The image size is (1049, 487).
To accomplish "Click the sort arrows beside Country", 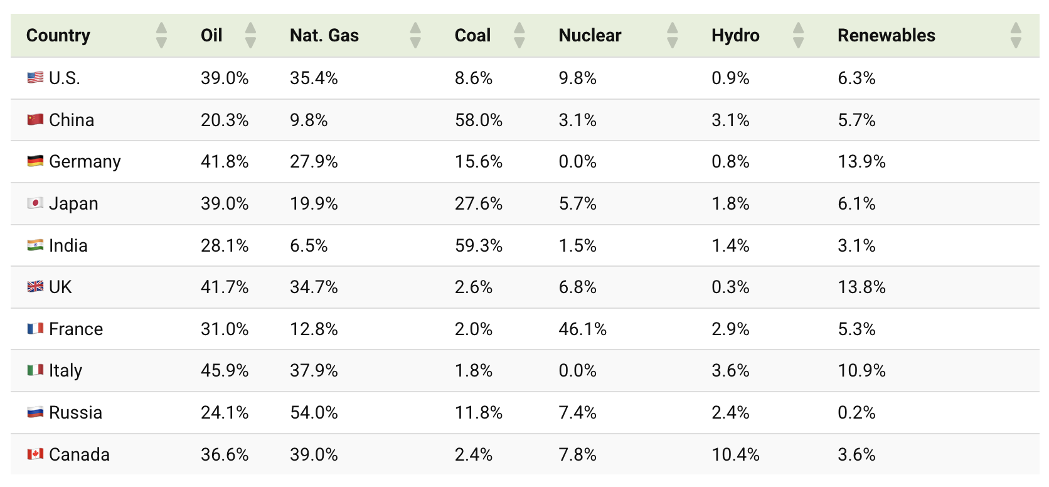I will [x=161, y=35].
